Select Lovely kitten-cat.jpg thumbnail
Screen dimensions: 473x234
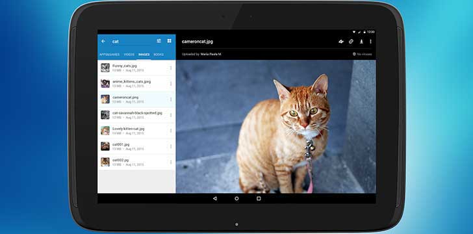pos(105,131)
